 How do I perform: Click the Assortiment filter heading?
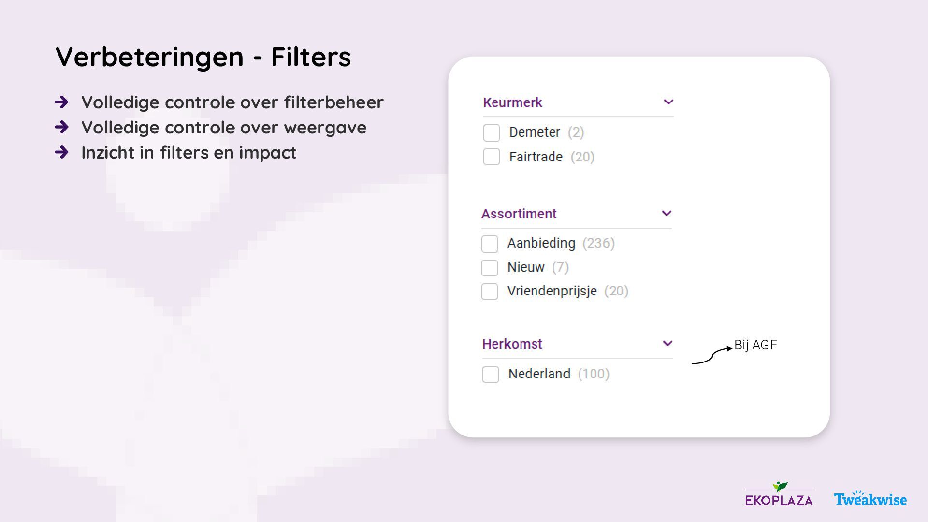519,214
